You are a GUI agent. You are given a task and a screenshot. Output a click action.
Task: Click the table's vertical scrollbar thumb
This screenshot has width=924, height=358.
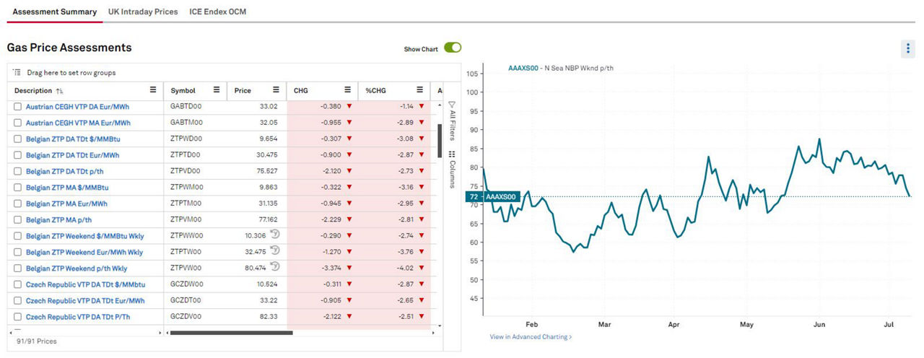coord(440,140)
